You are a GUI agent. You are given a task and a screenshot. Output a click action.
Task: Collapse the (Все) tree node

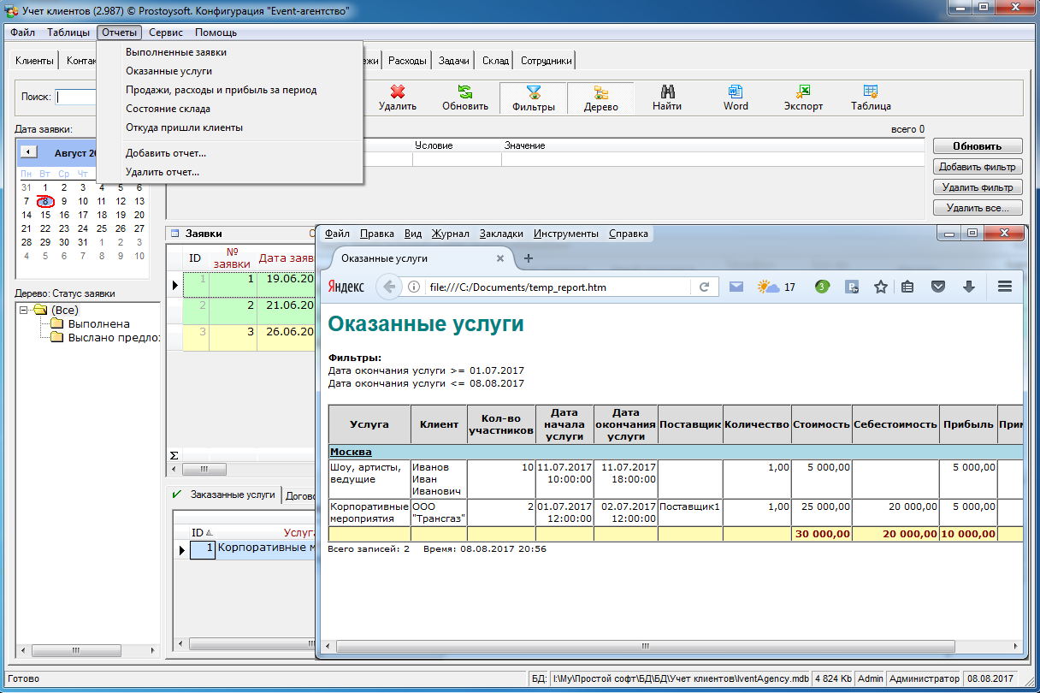(x=24, y=310)
